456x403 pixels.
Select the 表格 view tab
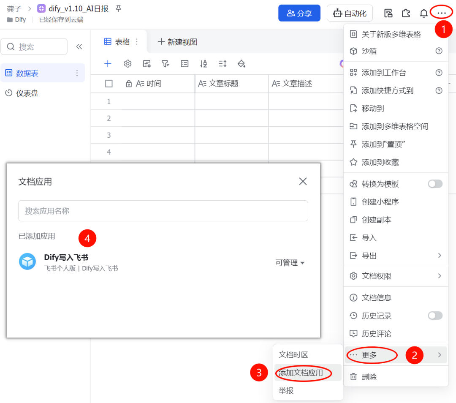point(116,41)
